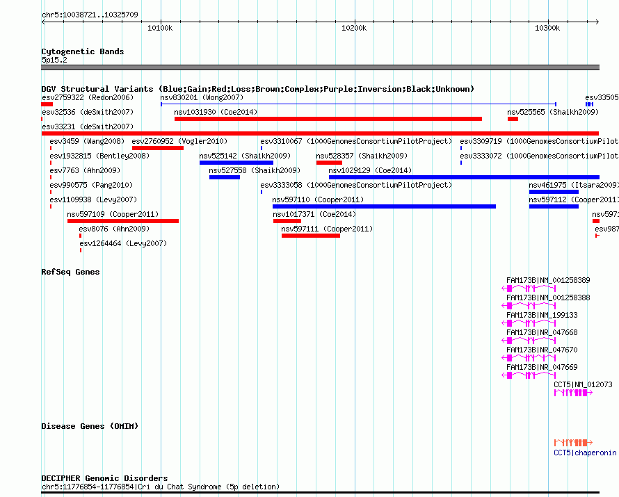
Task: Click the Disease Genes (OMIM) track title
Action: click(90, 426)
